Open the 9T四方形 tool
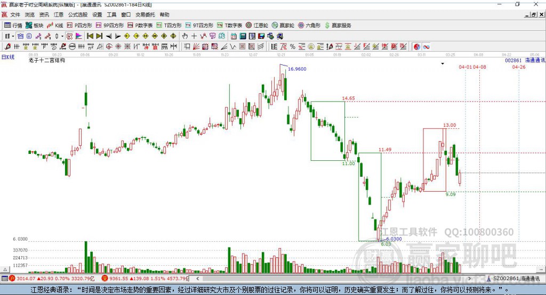Viewport: 546px width, 295px height. point(199,26)
